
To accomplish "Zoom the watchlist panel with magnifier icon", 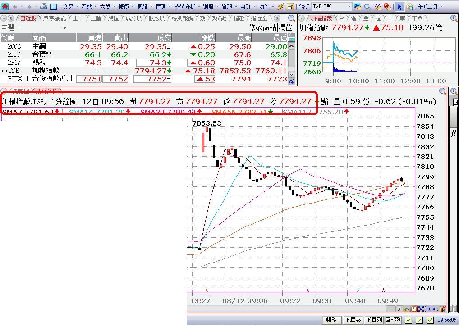I will click(291, 18).
